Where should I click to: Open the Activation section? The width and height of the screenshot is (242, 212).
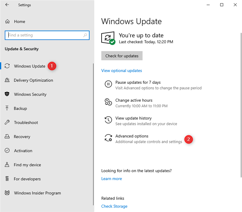pos(23,151)
